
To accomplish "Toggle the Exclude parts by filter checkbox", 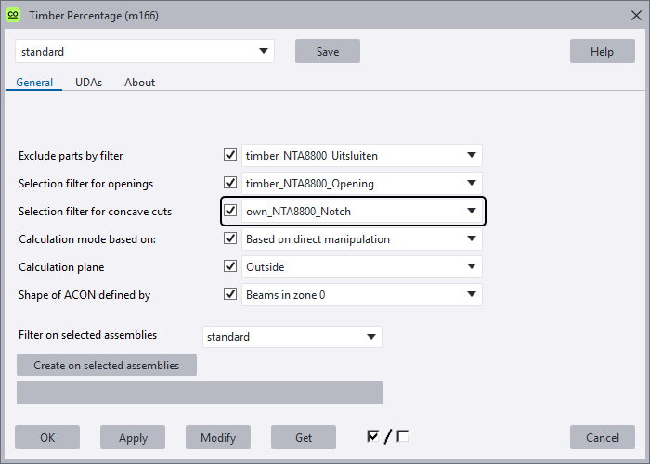I will 230,156.
